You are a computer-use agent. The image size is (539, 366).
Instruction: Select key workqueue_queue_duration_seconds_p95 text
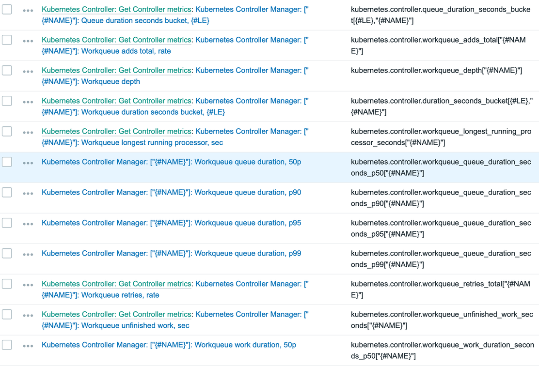pyautogui.click(x=441, y=229)
